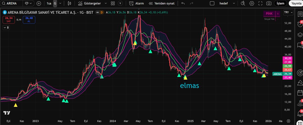This screenshot has height=125, width=303.
Task: Click the ARENA price label on scale
Action: pos(277,74)
